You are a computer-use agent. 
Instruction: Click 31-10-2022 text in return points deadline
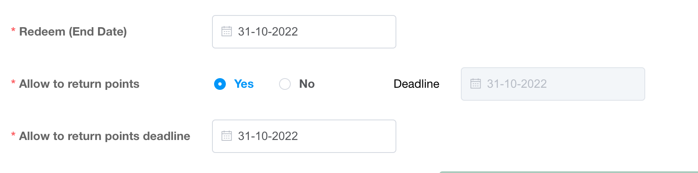click(x=268, y=136)
